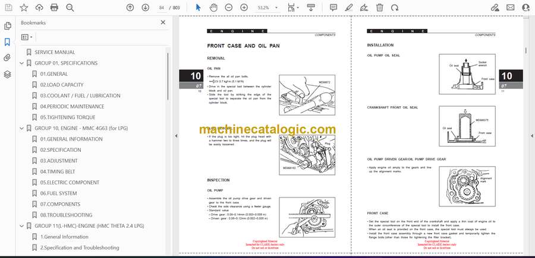This screenshot has width=535, height=258.
Task: Rotate the page with the rotate icon
Action: tap(395, 8)
